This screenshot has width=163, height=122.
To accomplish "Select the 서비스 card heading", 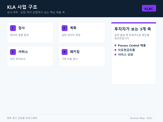I will [x=23, y=52].
